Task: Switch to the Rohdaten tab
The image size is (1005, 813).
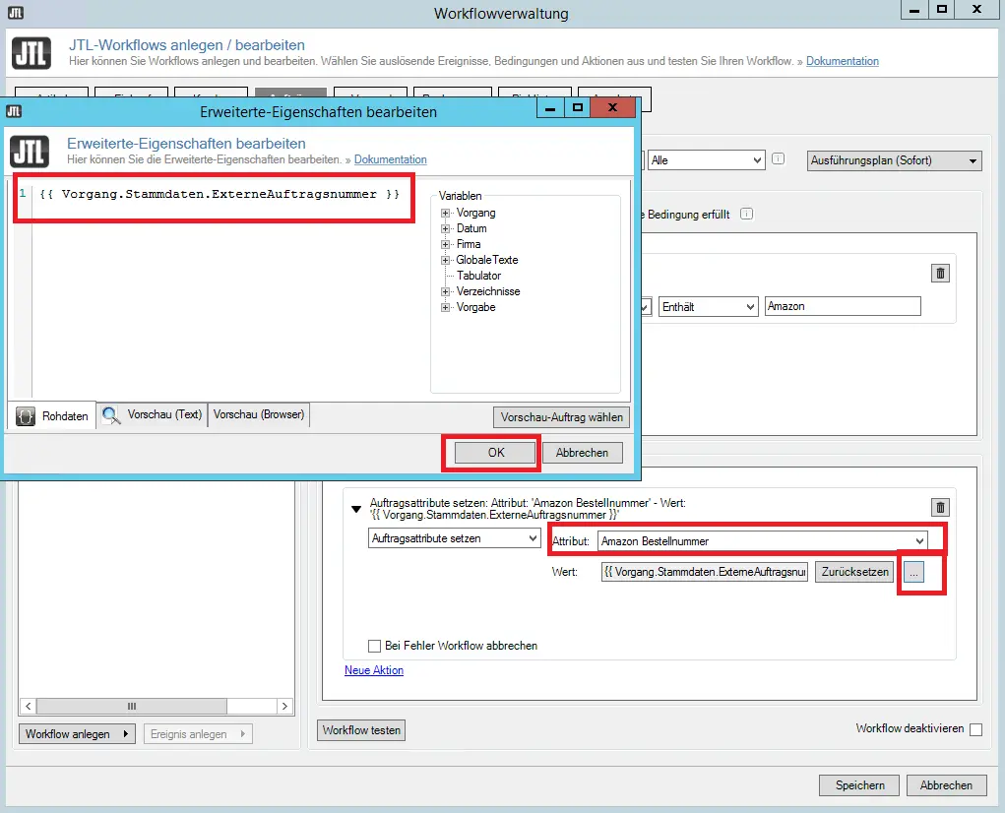Action: [52, 415]
